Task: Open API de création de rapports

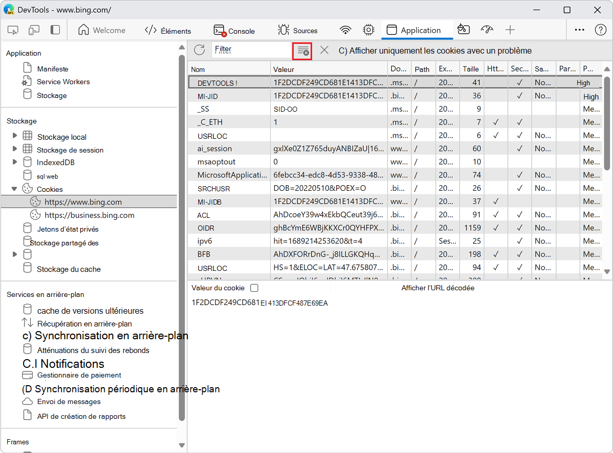Action: [74, 416]
